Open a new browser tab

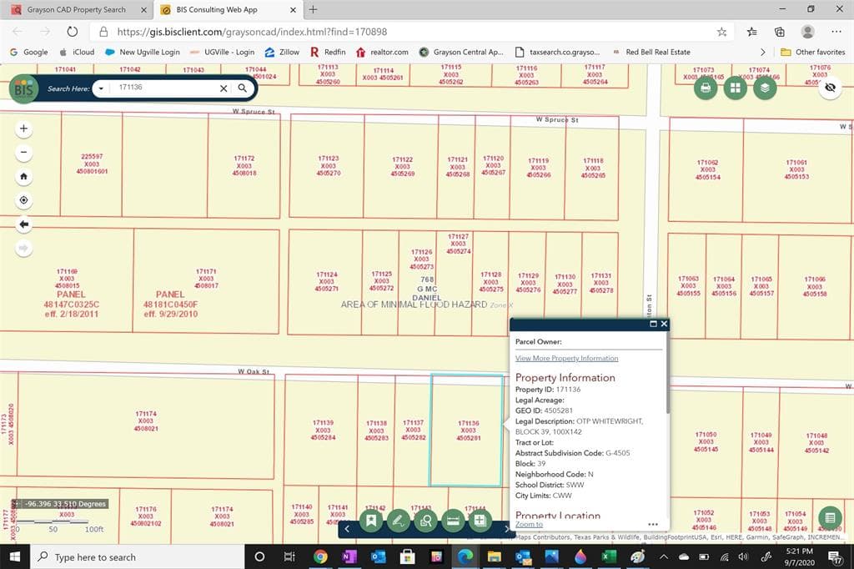[x=314, y=9]
